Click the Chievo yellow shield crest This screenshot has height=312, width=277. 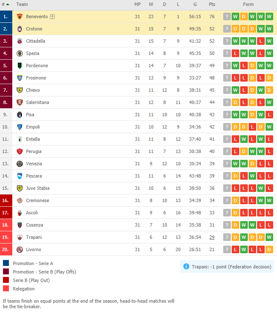(19, 90)
